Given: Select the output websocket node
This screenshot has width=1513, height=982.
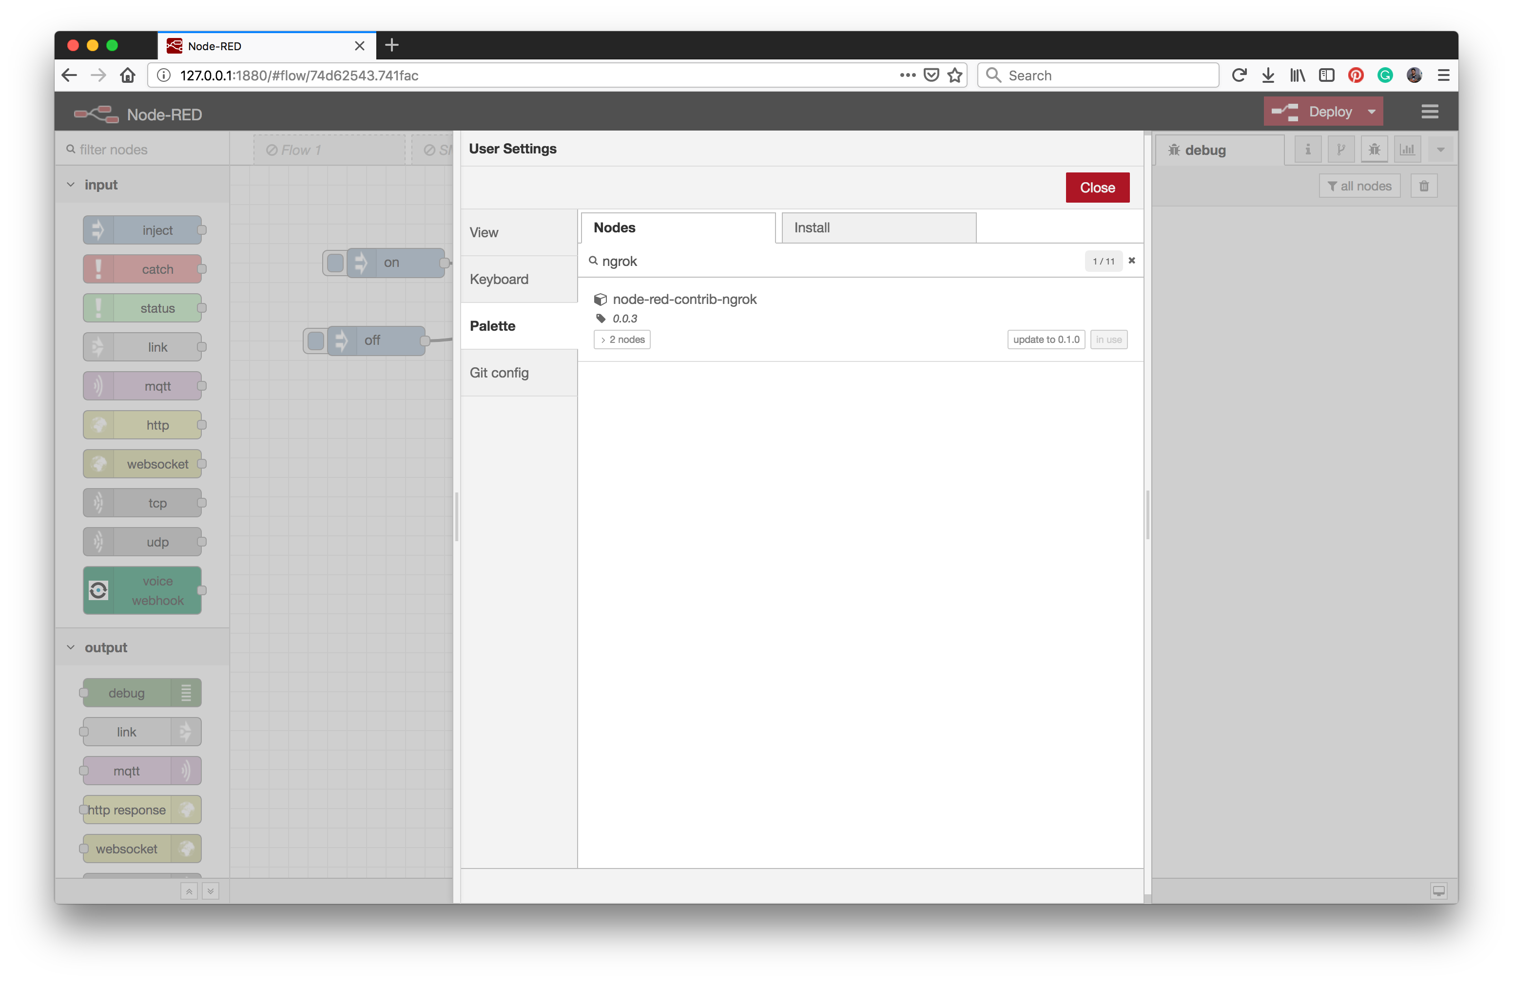Looking at the screenshot, I should [142, 849].
